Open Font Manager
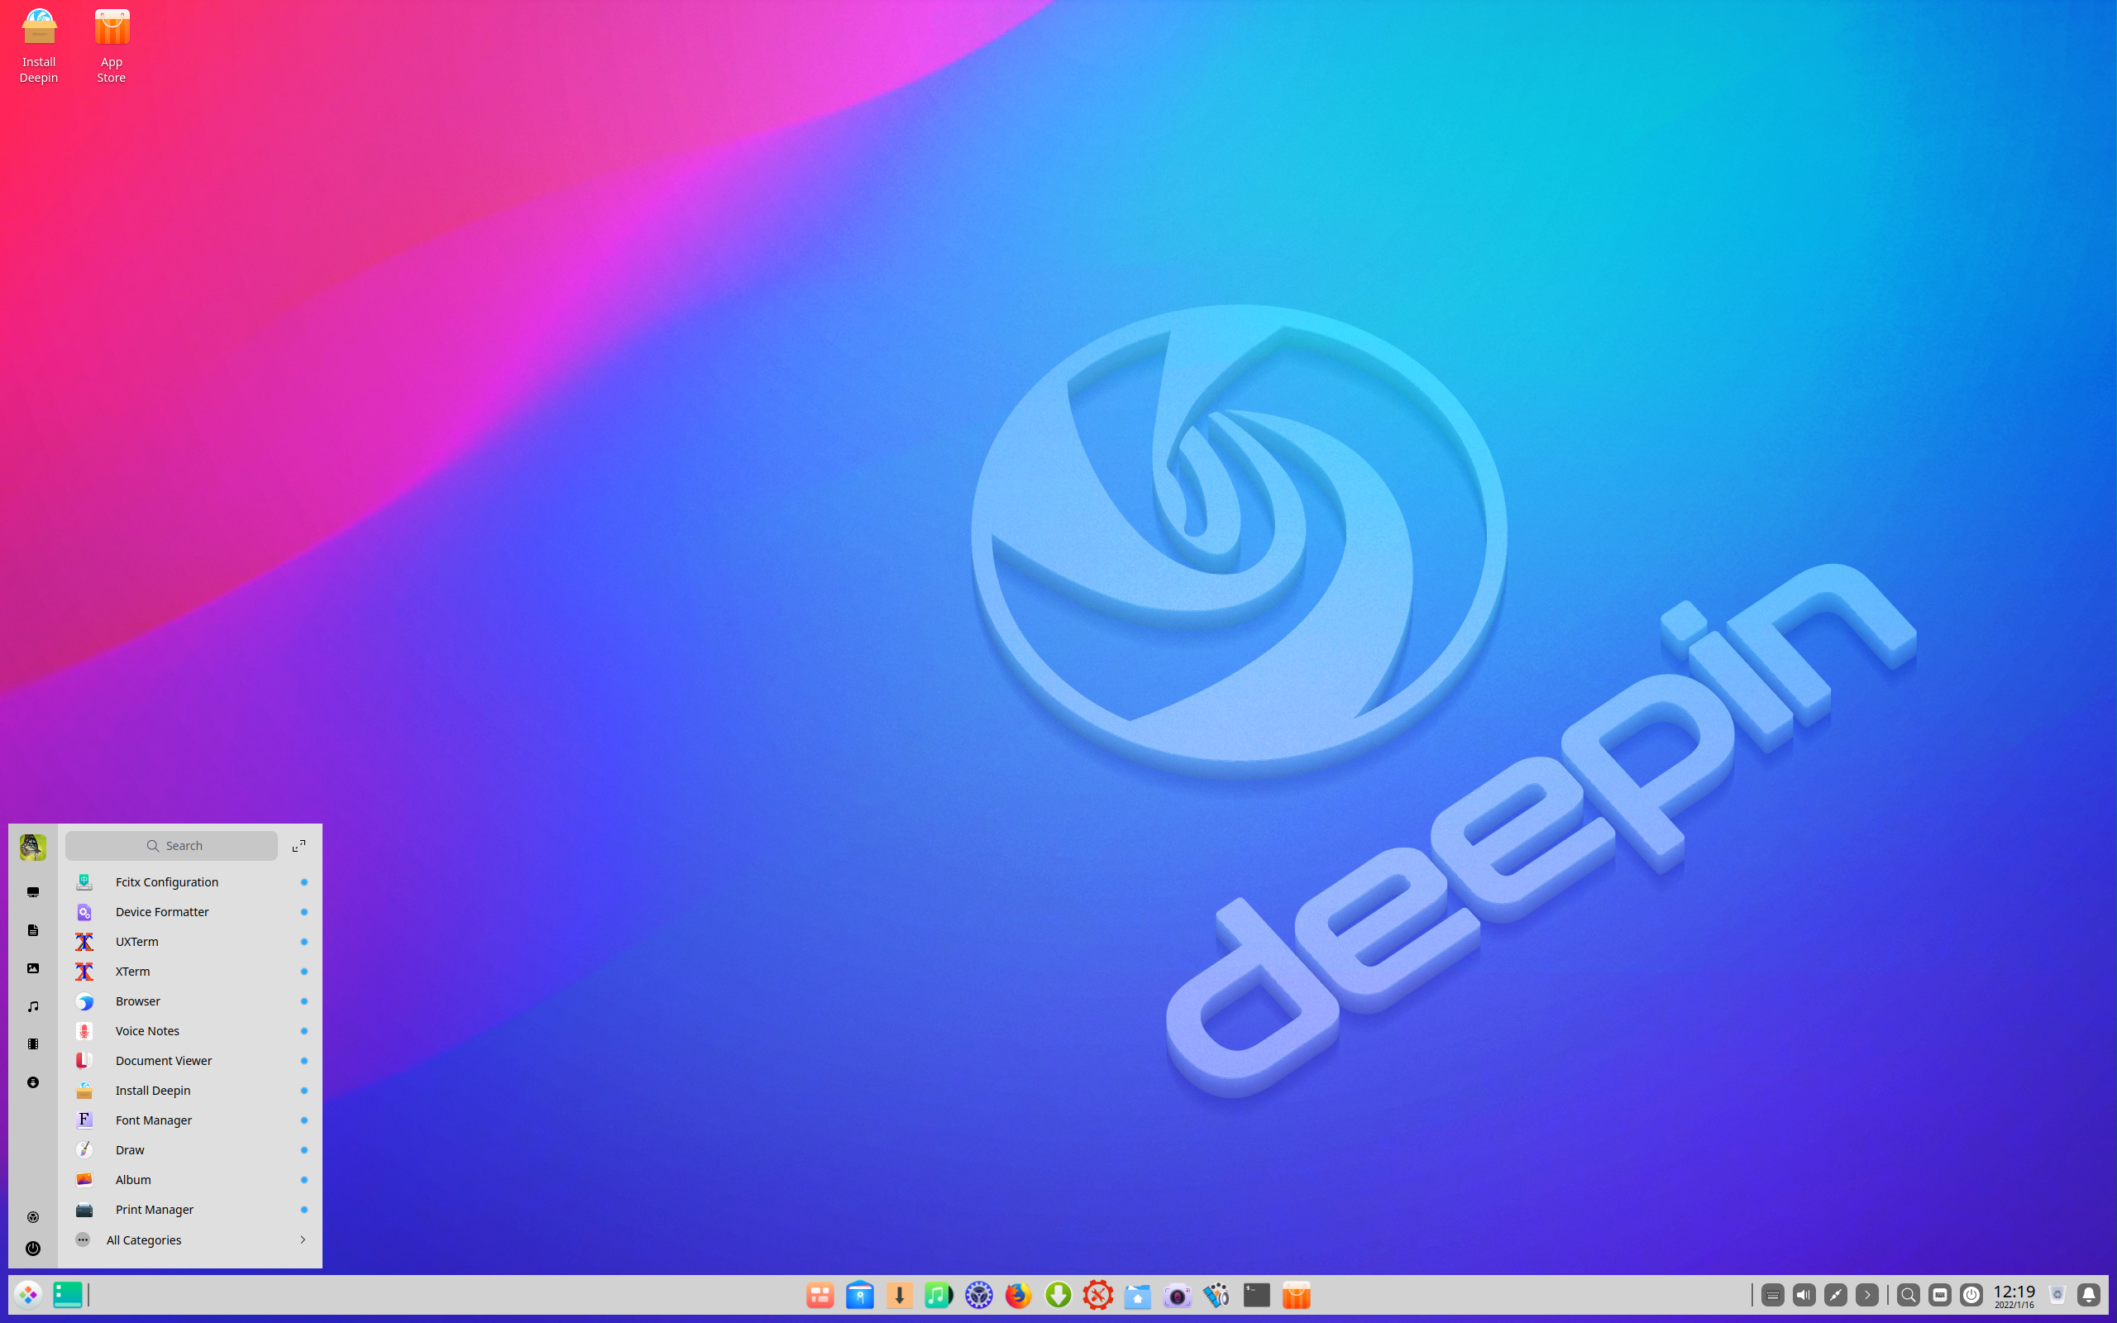The width and height of the screenshot is (2117, 1323). 190,1120
